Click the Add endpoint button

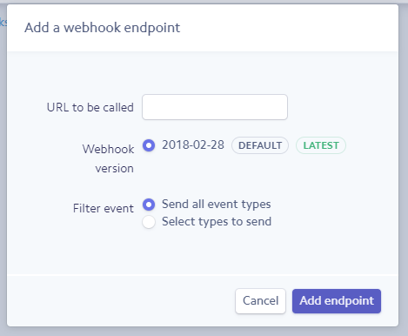(x=337, y=301)
